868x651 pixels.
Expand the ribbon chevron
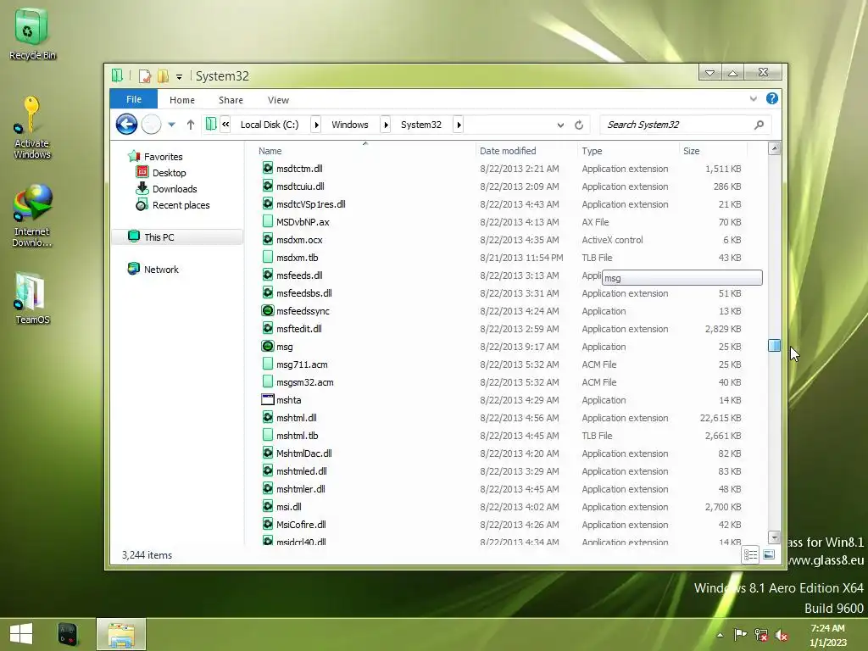[753, 98]
